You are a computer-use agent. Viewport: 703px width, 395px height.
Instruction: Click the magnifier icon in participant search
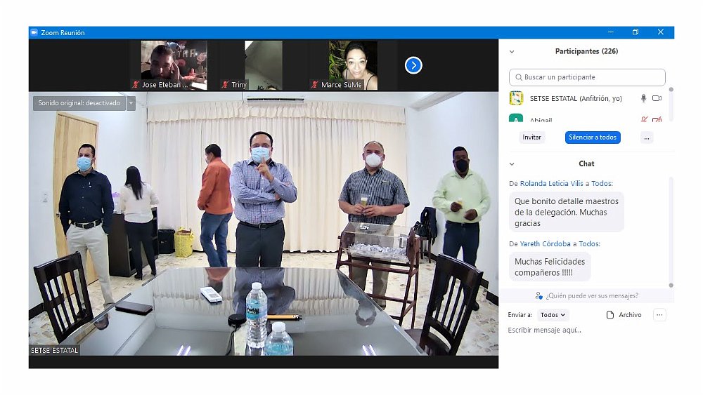(x=519, y=77)
